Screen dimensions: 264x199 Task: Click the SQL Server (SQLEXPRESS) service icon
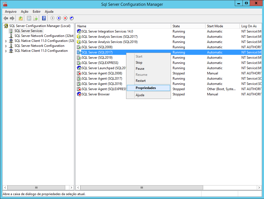[79, 63]
